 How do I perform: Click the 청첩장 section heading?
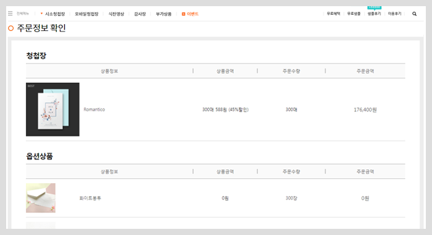tap(36, 56)
